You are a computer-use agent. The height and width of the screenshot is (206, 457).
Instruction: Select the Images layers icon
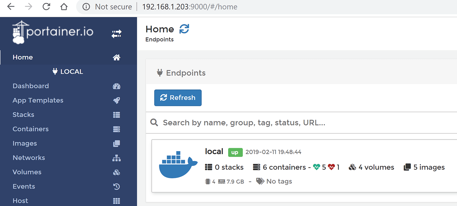tap(116, 143)
